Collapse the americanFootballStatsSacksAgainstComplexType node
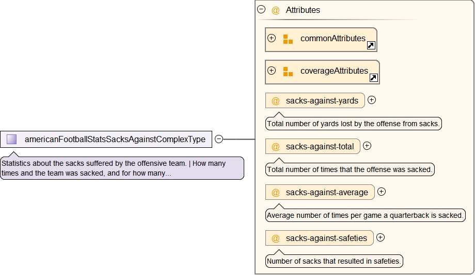Screen dimensions: 475x275 [219, 139]
